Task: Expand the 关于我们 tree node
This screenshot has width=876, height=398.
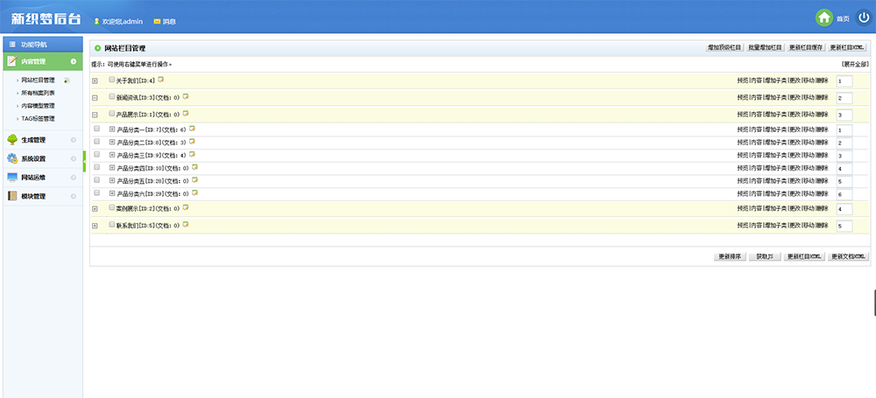Action: coord(95,81)
